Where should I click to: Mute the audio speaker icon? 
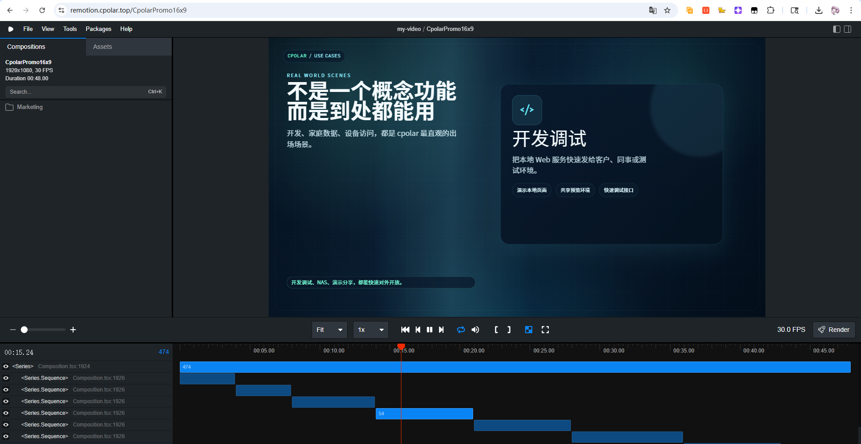click(475, 330)
